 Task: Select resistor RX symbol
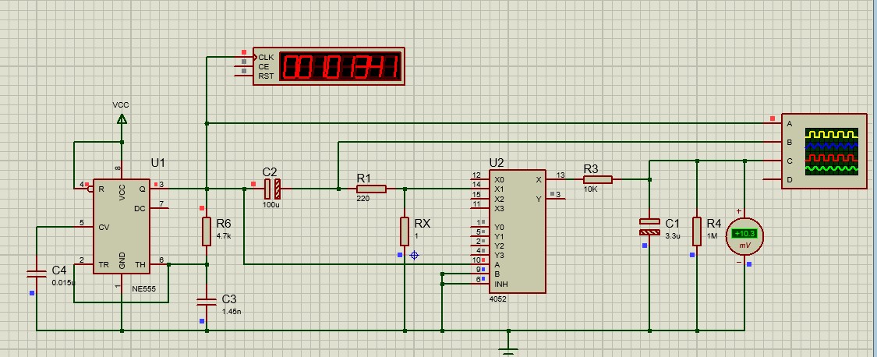click(405, 231)
